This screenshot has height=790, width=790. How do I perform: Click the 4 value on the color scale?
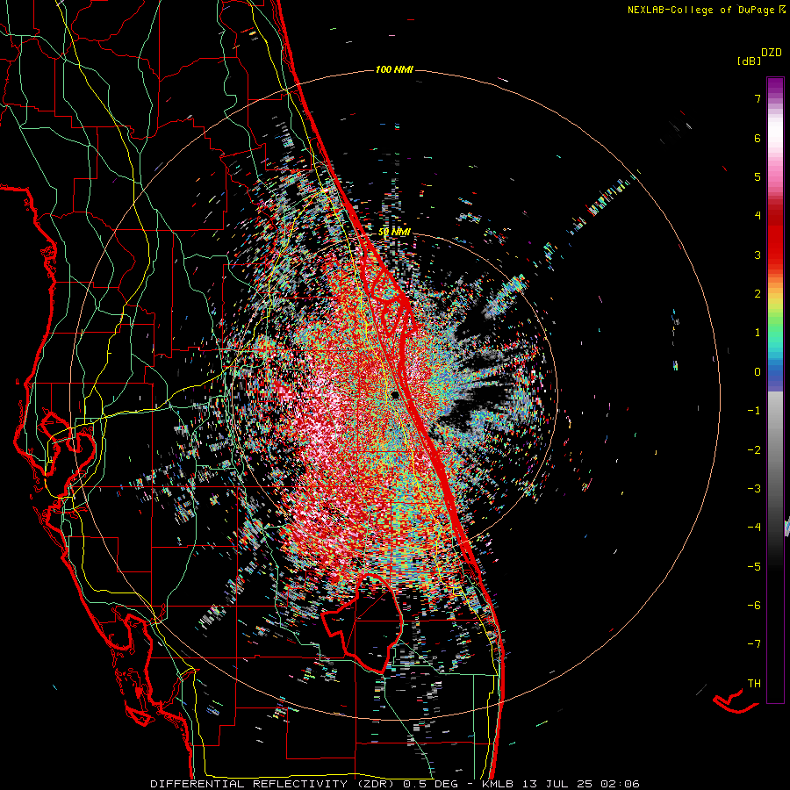point(758,216)
